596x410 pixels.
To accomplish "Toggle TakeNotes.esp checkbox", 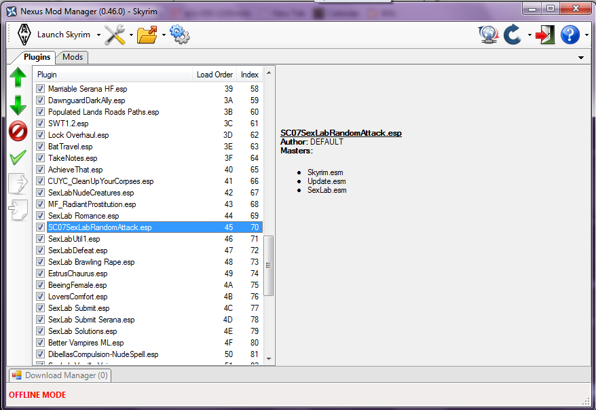I will [x=40, y=158].
